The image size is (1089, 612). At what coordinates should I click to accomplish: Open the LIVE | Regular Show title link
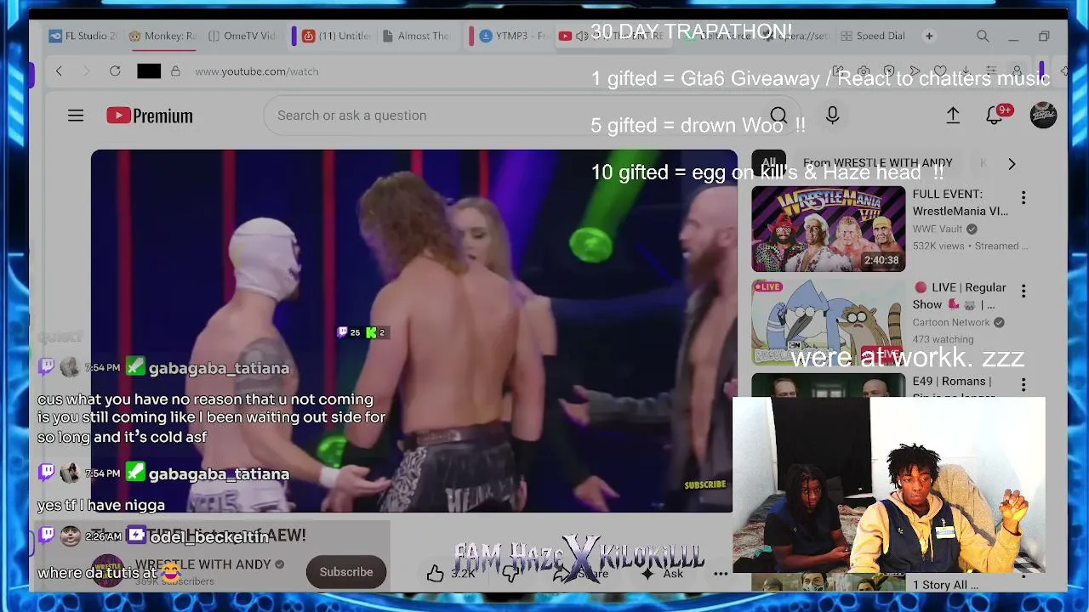click(x=959, y=296)
